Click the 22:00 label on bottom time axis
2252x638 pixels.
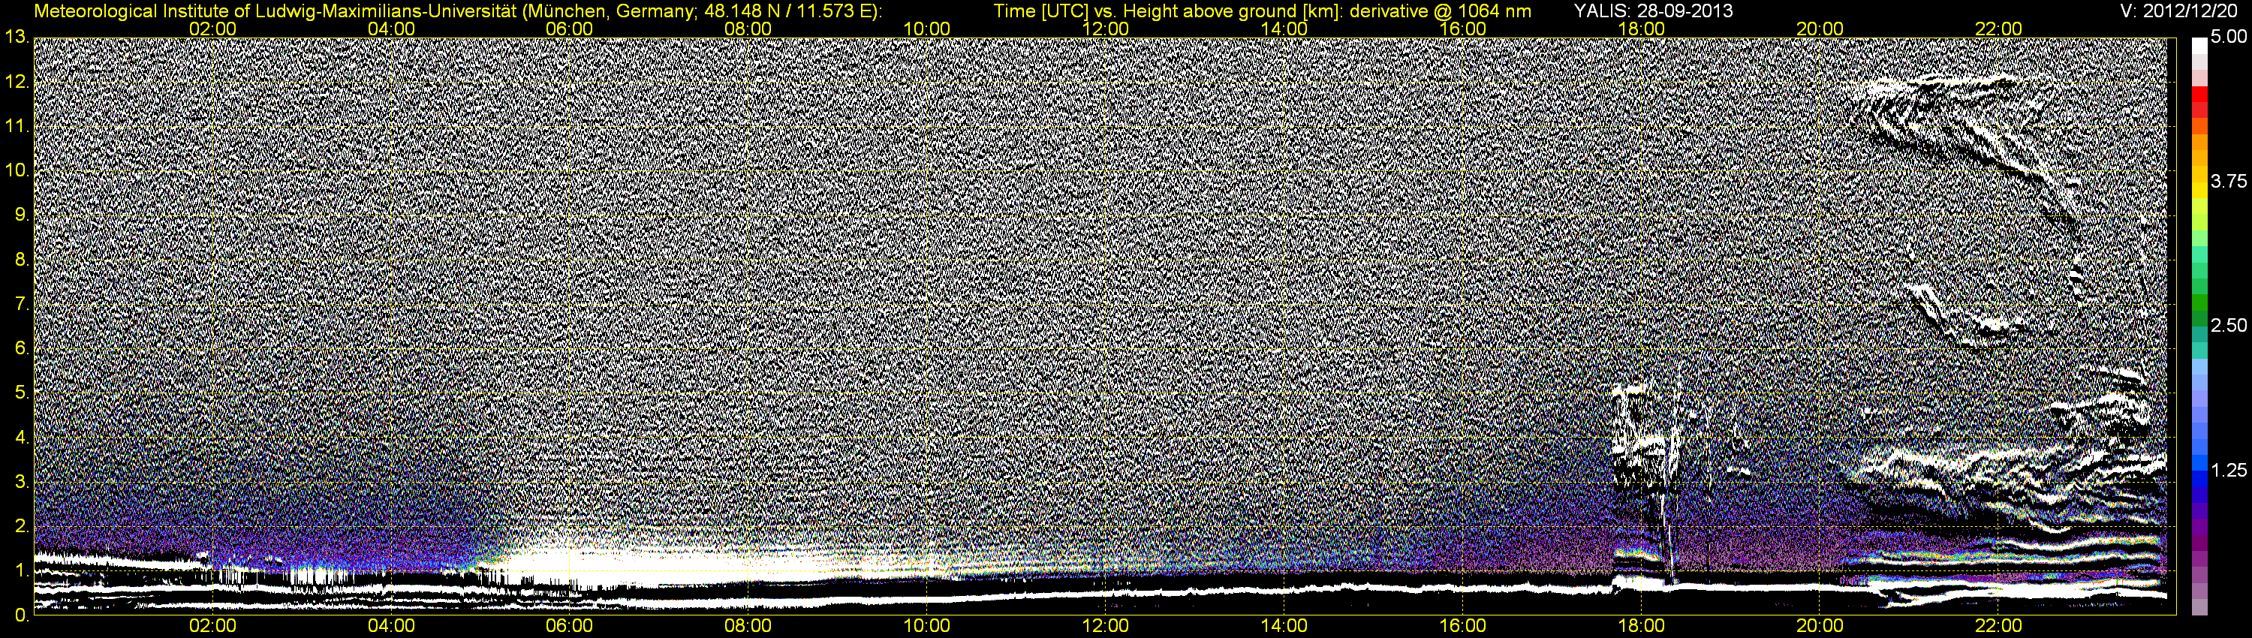(1998, 627)
